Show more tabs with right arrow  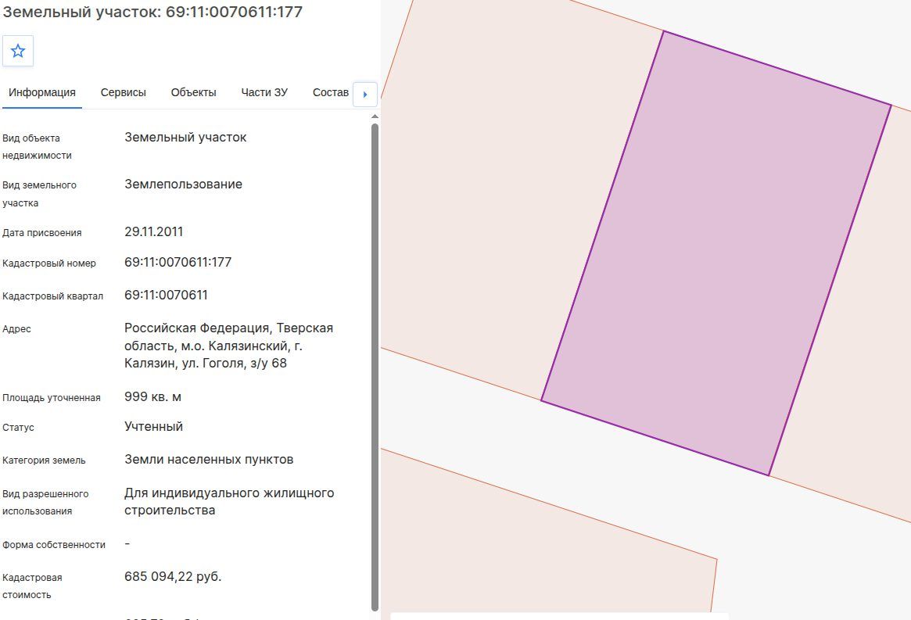pos(365,94)
